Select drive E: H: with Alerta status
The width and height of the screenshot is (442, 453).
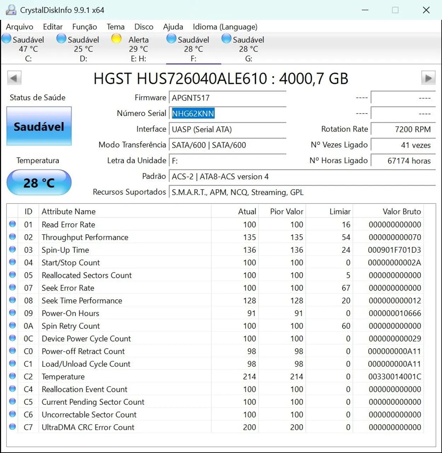click(138, 48)
